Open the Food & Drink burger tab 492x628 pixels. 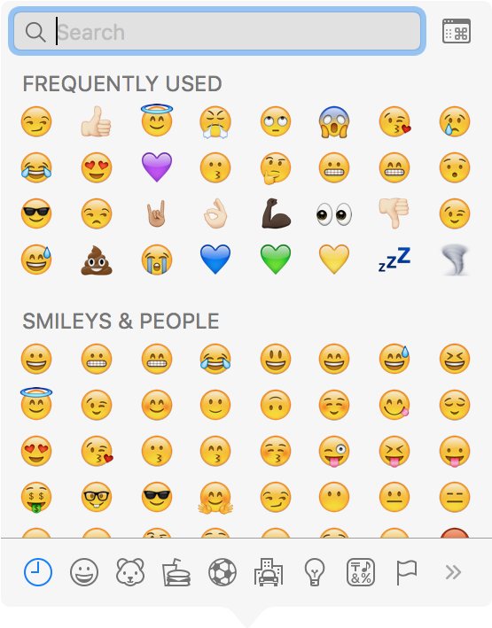pos(176,572)
